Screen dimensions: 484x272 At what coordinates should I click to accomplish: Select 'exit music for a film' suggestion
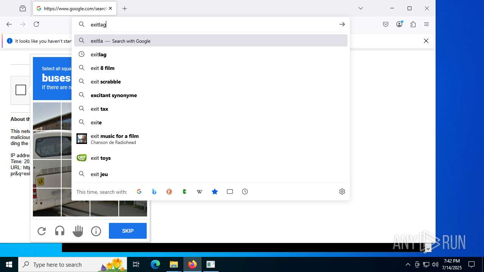[x=211, y=139]
